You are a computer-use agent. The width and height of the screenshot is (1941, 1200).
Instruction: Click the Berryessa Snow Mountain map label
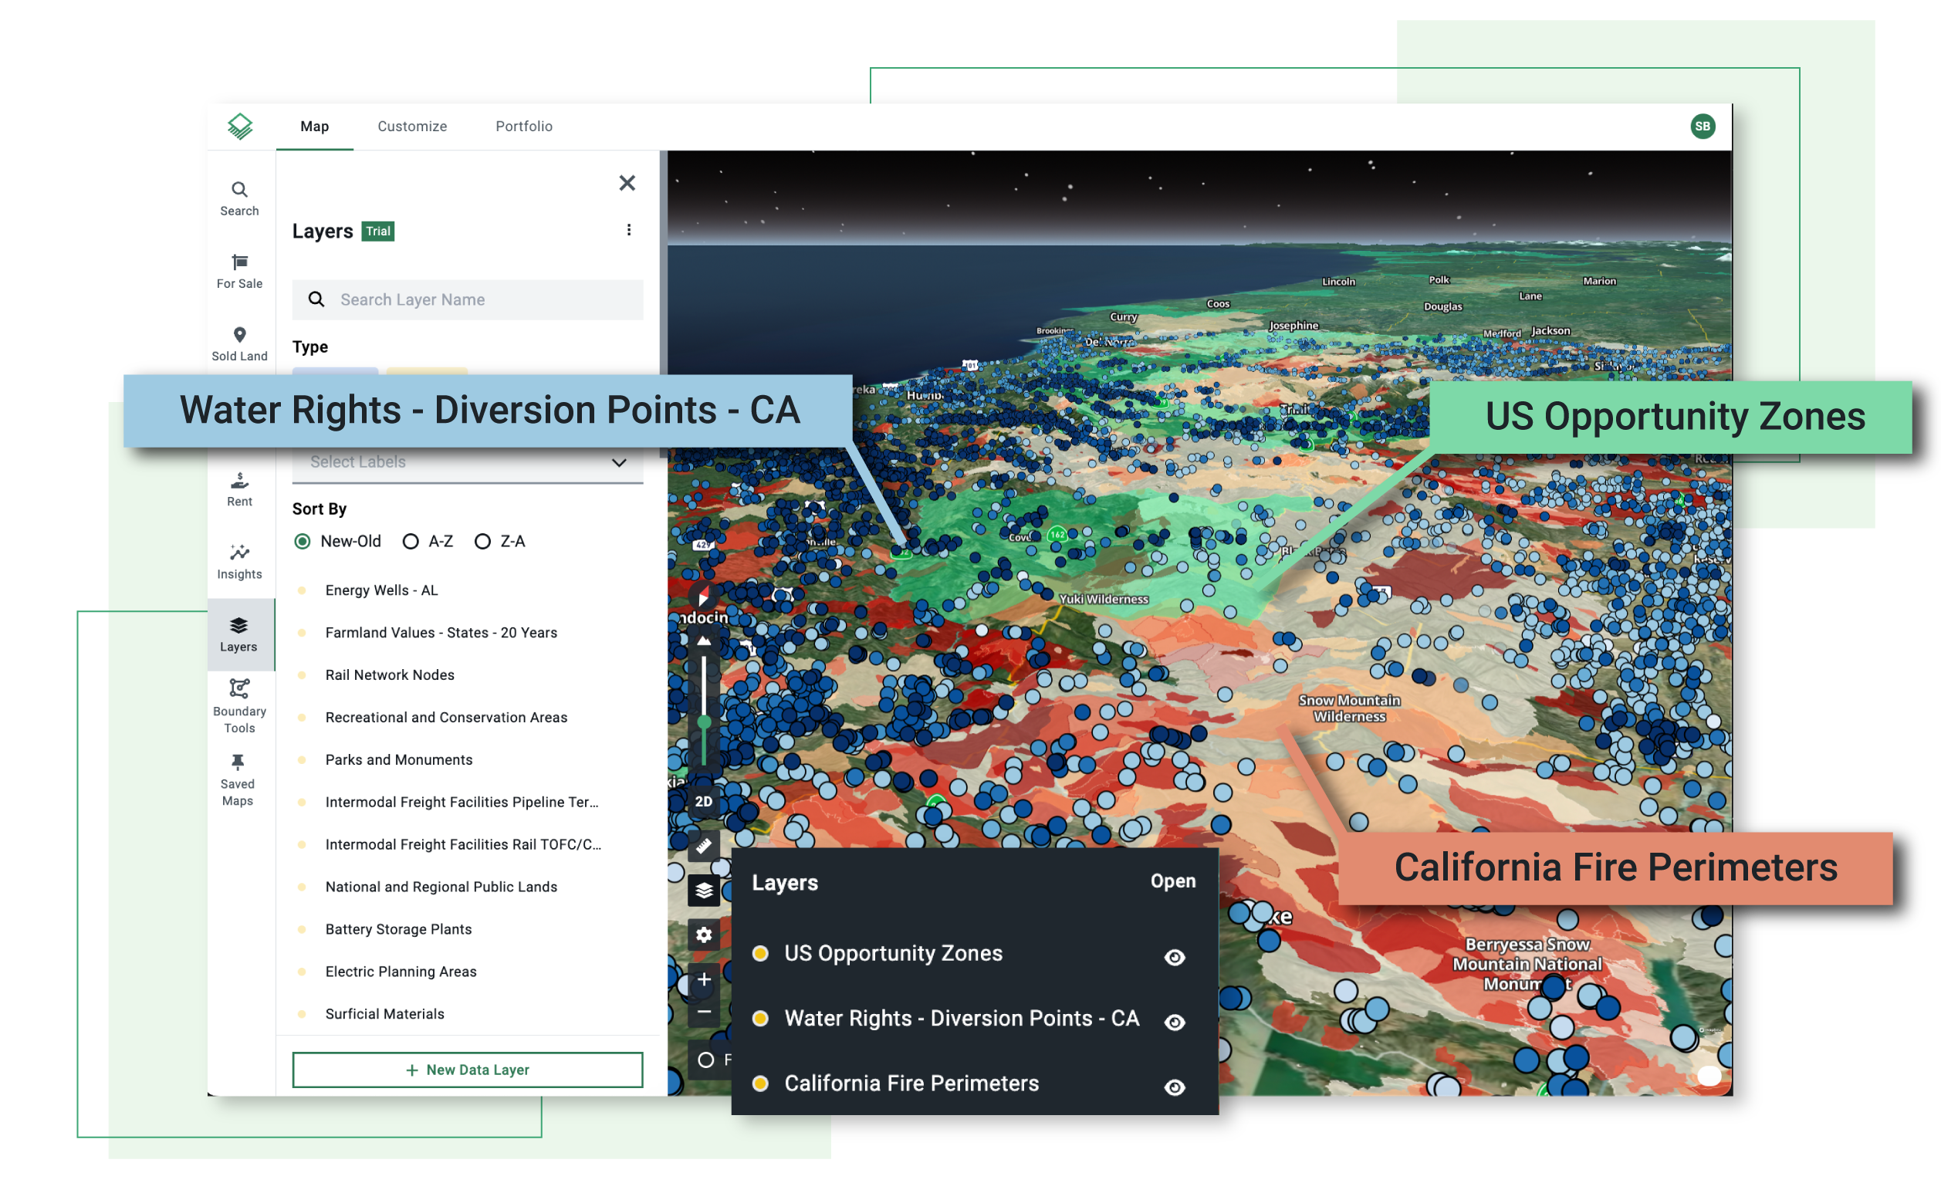(1527, 964)
